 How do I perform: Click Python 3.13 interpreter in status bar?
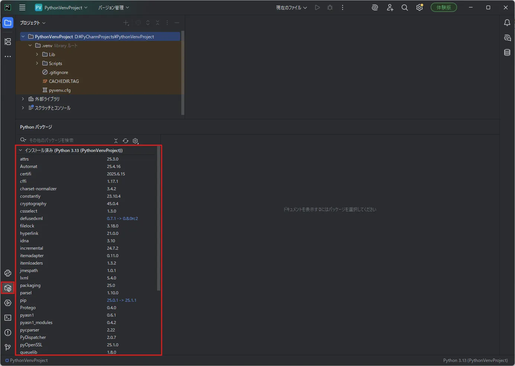[475, 360]
